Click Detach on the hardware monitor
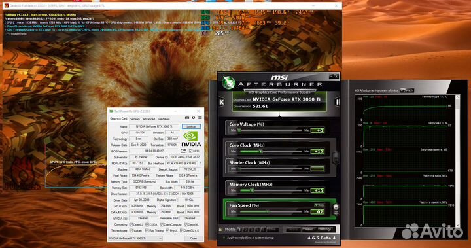 tap(407, 90)
